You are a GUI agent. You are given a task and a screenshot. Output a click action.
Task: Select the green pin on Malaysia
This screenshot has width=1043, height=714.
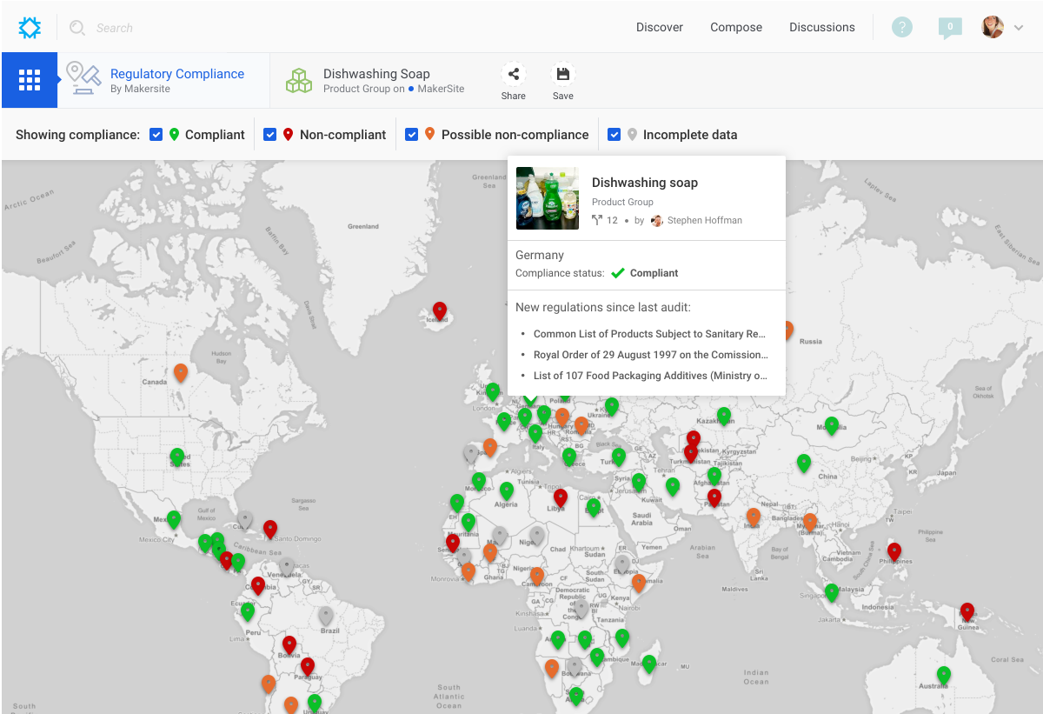832,593
